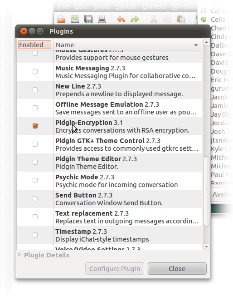Screen dimensions: 233x306
Task: Click the scrollbar up arrow in Plugins list
Action: 206,42
